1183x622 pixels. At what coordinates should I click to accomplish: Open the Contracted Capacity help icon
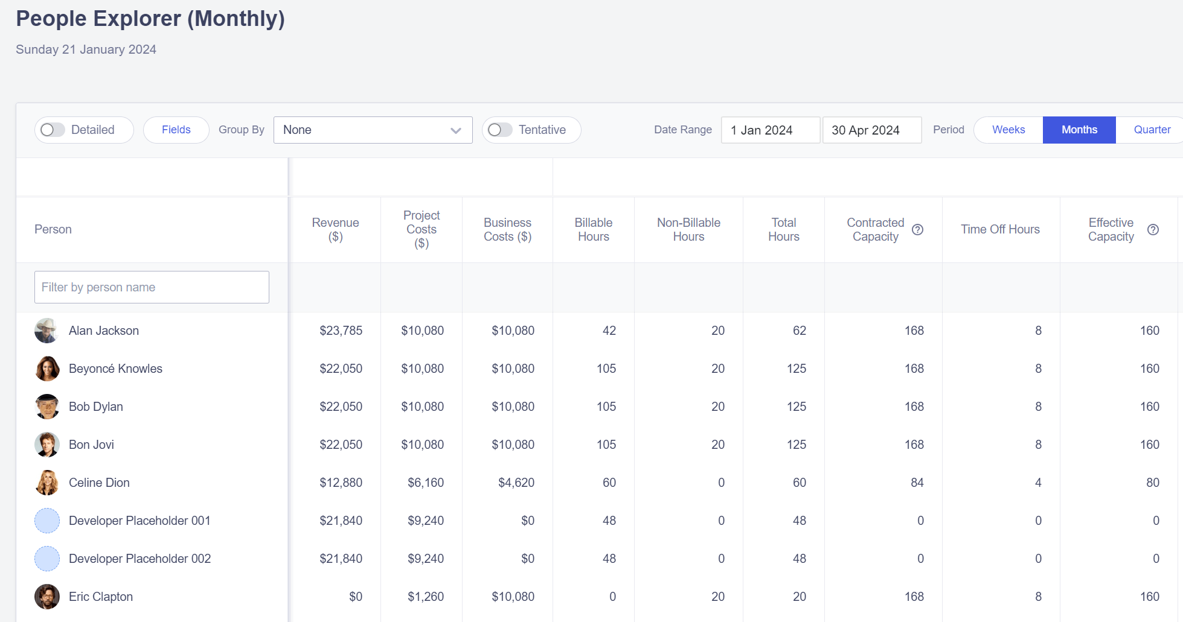click(917, 230)
